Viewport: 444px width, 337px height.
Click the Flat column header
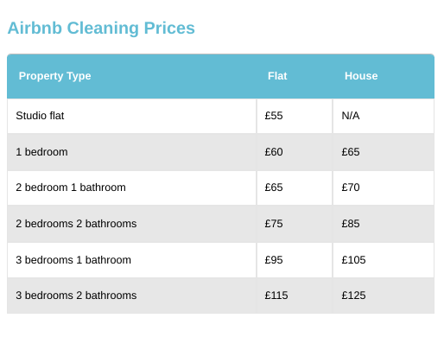(x=277, y=76)
